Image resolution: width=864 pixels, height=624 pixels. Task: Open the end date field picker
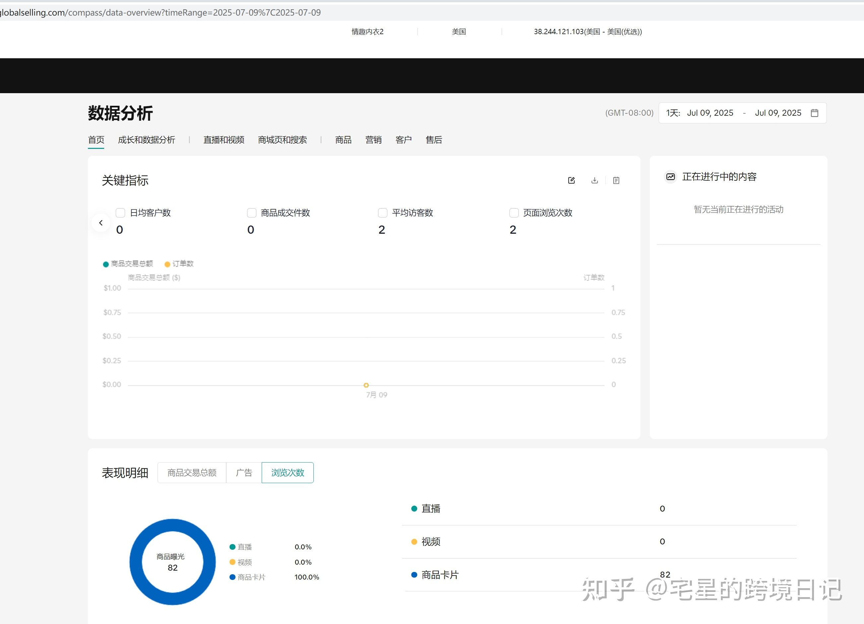tap(778, 113)
